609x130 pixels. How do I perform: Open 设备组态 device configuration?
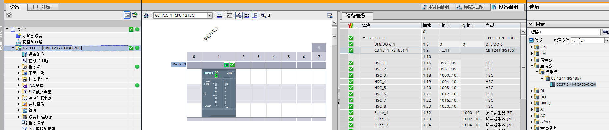pos(36,54)
